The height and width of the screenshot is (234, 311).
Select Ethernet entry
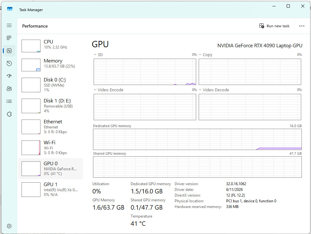tap(51, 127)
